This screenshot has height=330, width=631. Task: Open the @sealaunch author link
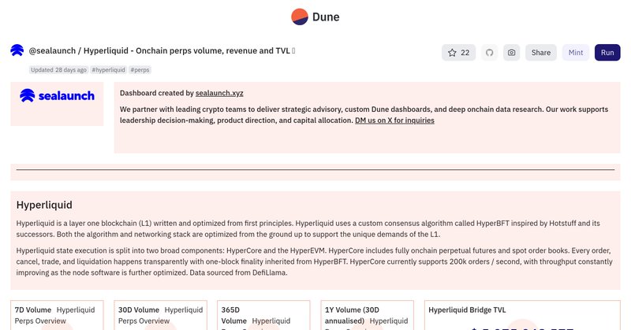[52, 50]
